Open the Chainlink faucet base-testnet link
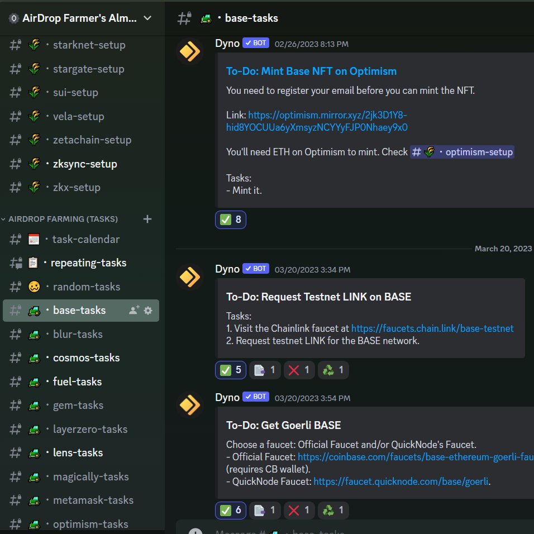 pos(432,328)
